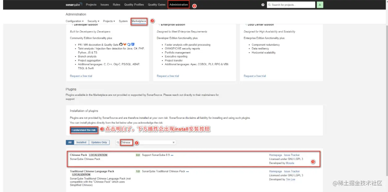The width and height of the screenshot is (388, 192).
Task: Open the Projects top navigation item
Action: [91, 5]
